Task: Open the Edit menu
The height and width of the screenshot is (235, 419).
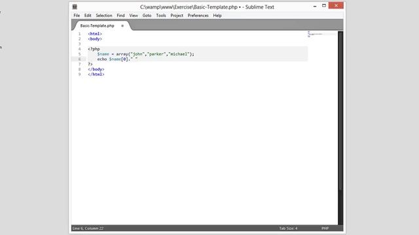Action: point(88,16)
